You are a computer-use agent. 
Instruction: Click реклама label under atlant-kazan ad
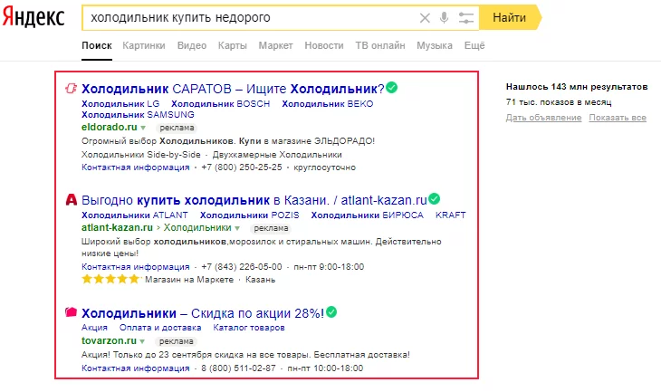(271, 228)
